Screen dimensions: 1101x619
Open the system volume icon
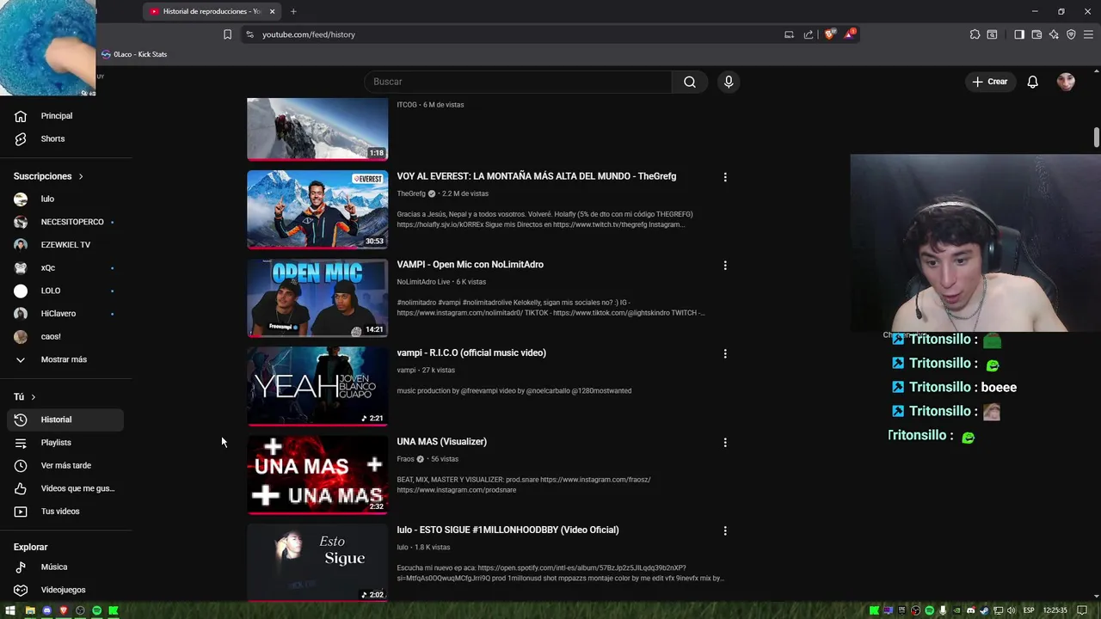click(x=1012, y=610)
